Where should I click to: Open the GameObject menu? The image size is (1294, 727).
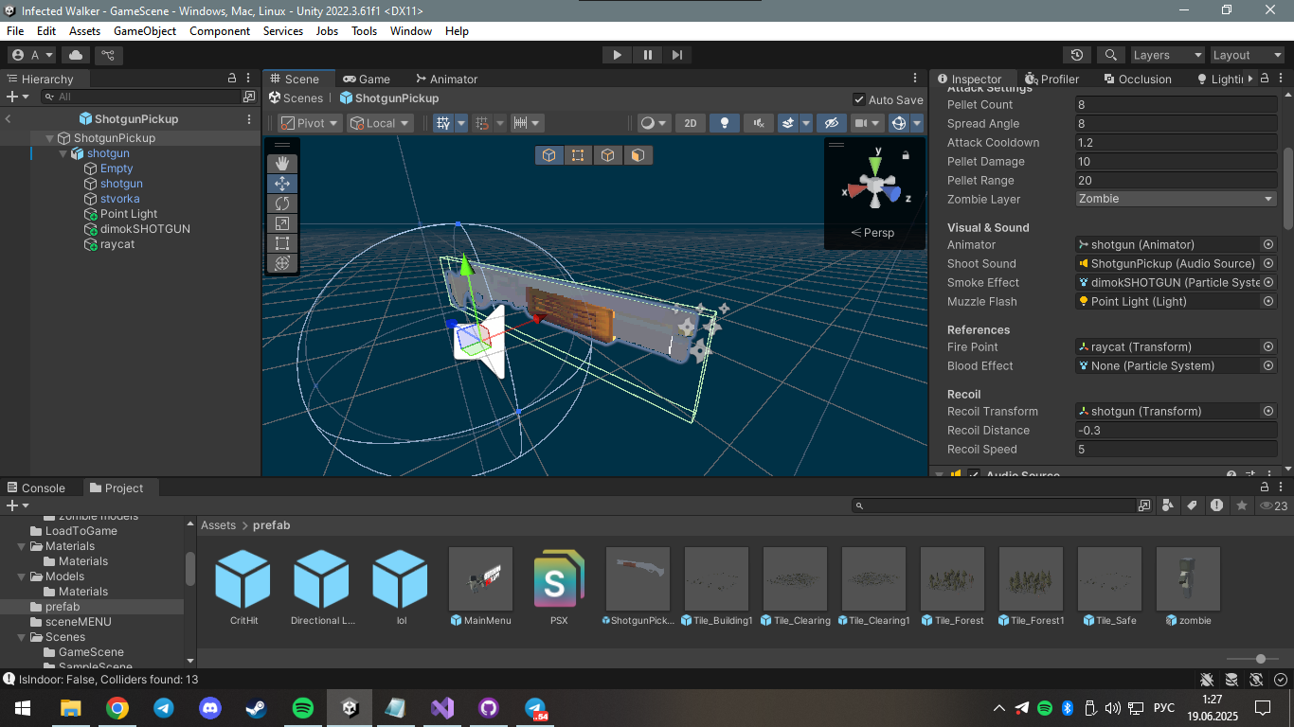click(x=145, y=30)
